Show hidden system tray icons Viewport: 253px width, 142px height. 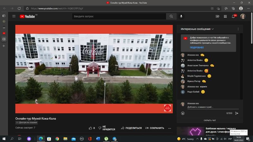click(x=197, y=139)
